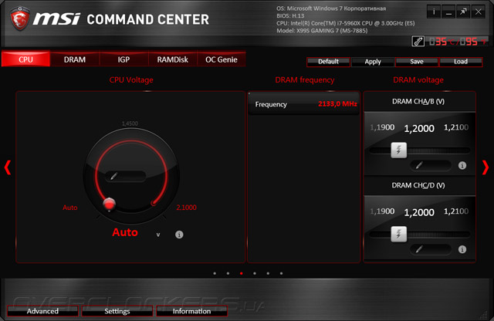Select 1,1900 value for DRAM CHA/B
The image size is (494, 321).
coord(382,127)
